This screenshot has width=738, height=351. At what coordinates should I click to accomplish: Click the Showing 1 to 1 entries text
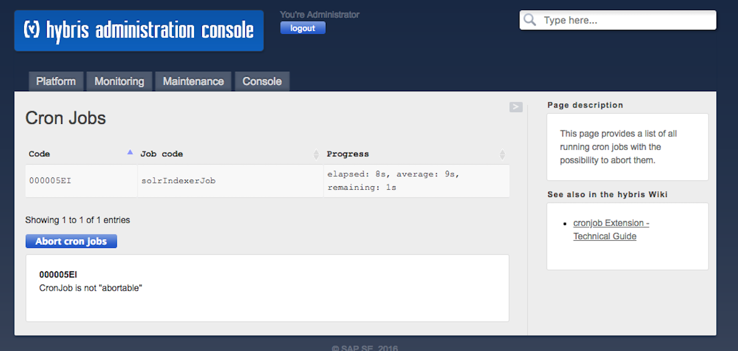(78, 220)
